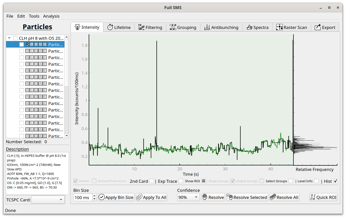
Task: Click the Resolve Selected checkbox-gear icon
Action: pyautogui.click(x=230, y=197)
